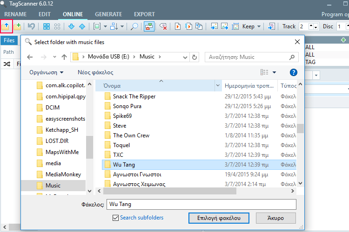This screenshot has width=349, height=232.
Task: Click the deselect all files grid icon
Action: coord(57,26)
